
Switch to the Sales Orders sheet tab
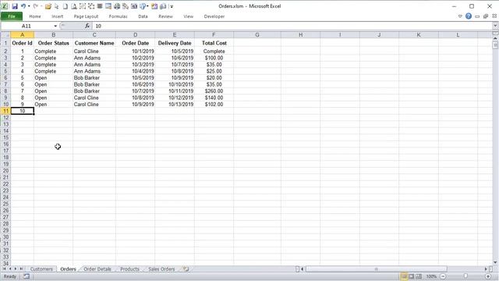click(161, 269)
